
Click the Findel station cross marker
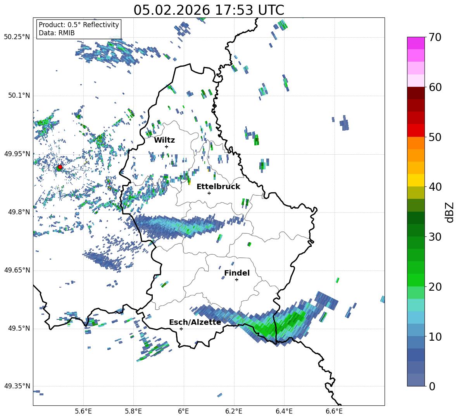coord(236,280)
